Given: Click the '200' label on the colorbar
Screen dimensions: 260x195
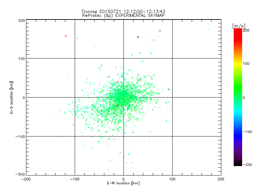Looking at the screenshot, I should (x=246, y=30).
